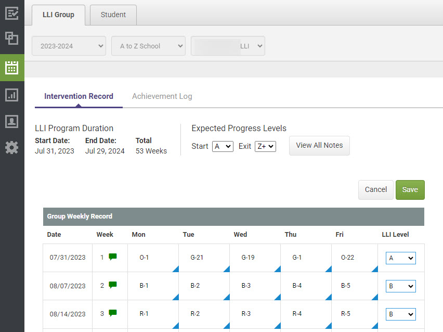
Task: Open the Exit level Z+ dropdown
Action: [x=265, y=146]
